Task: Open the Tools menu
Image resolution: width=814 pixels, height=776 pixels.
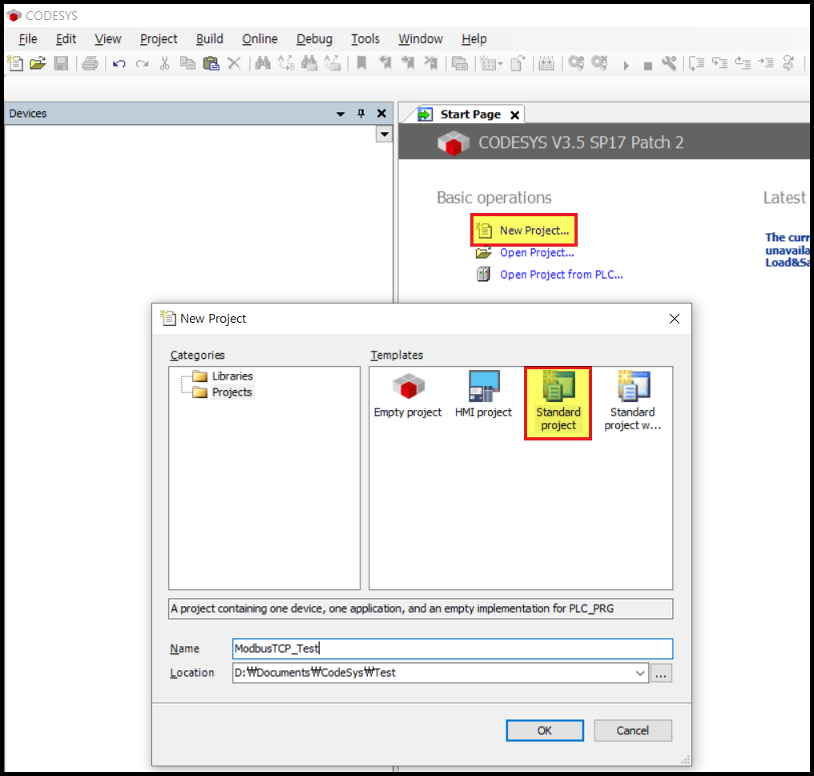Action: [x=365, y=39]
